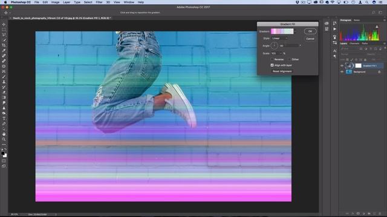
Task: Swap foreground and background colors icon
Action: [x=5, y=149]
